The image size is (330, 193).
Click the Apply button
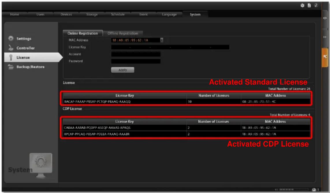(x=123, y=70)
